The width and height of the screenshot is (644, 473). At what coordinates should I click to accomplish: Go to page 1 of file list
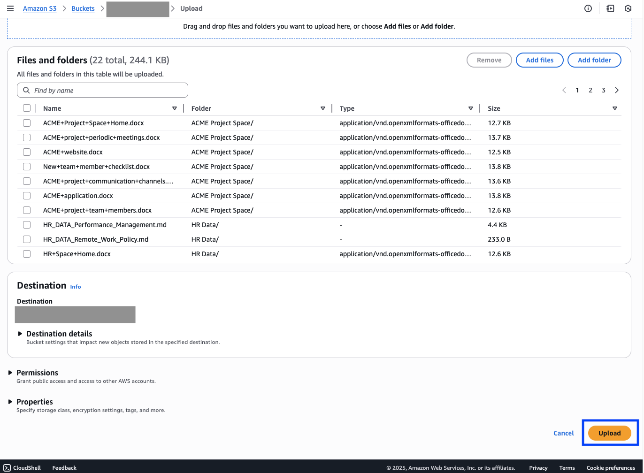[x=577, y=90]
